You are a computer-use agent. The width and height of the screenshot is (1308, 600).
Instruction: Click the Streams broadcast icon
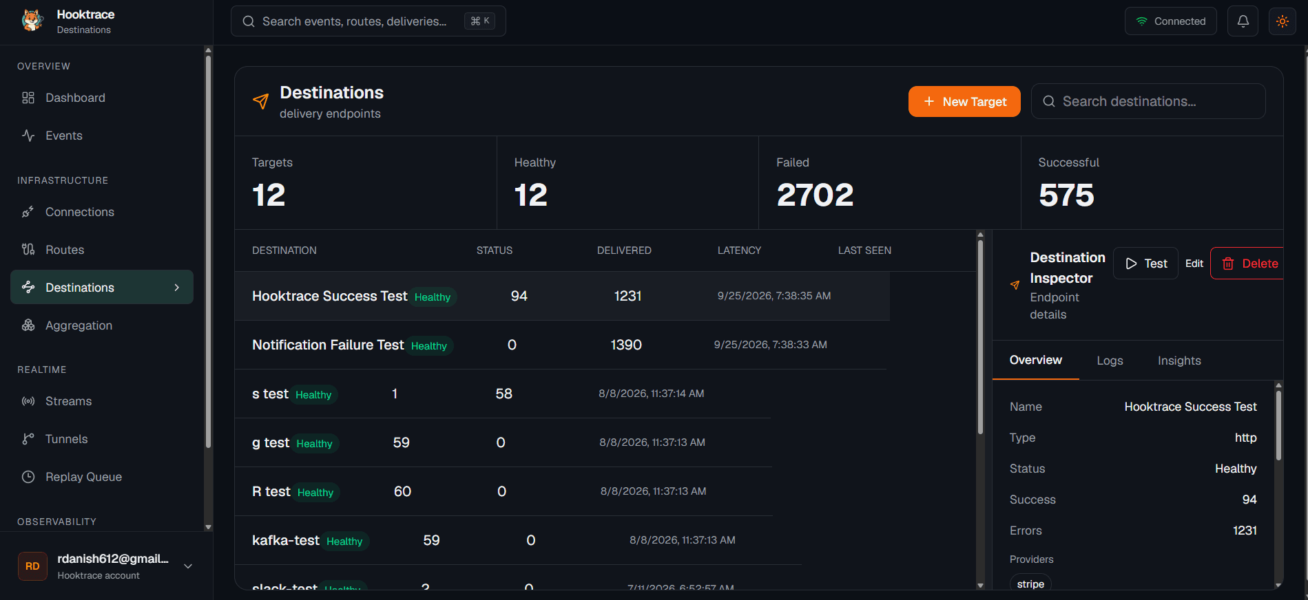pos(28,401)
